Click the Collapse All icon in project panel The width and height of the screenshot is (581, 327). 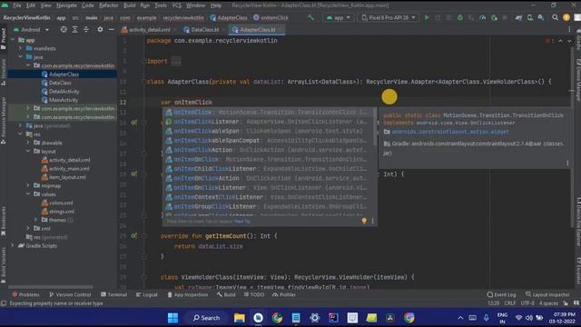click(x=86, y=29)
